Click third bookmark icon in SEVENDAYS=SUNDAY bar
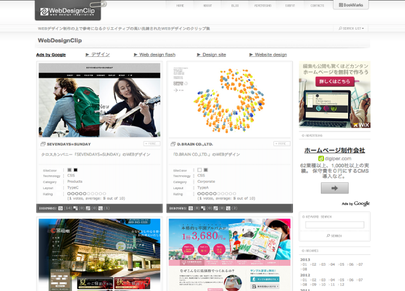The height and width of the screenshot is (291, 405). coord(88,208)
